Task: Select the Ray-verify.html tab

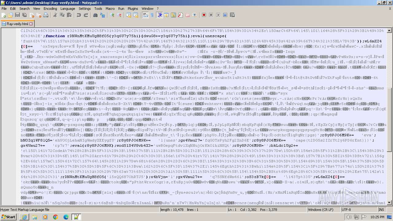Action: coord(17,24)
